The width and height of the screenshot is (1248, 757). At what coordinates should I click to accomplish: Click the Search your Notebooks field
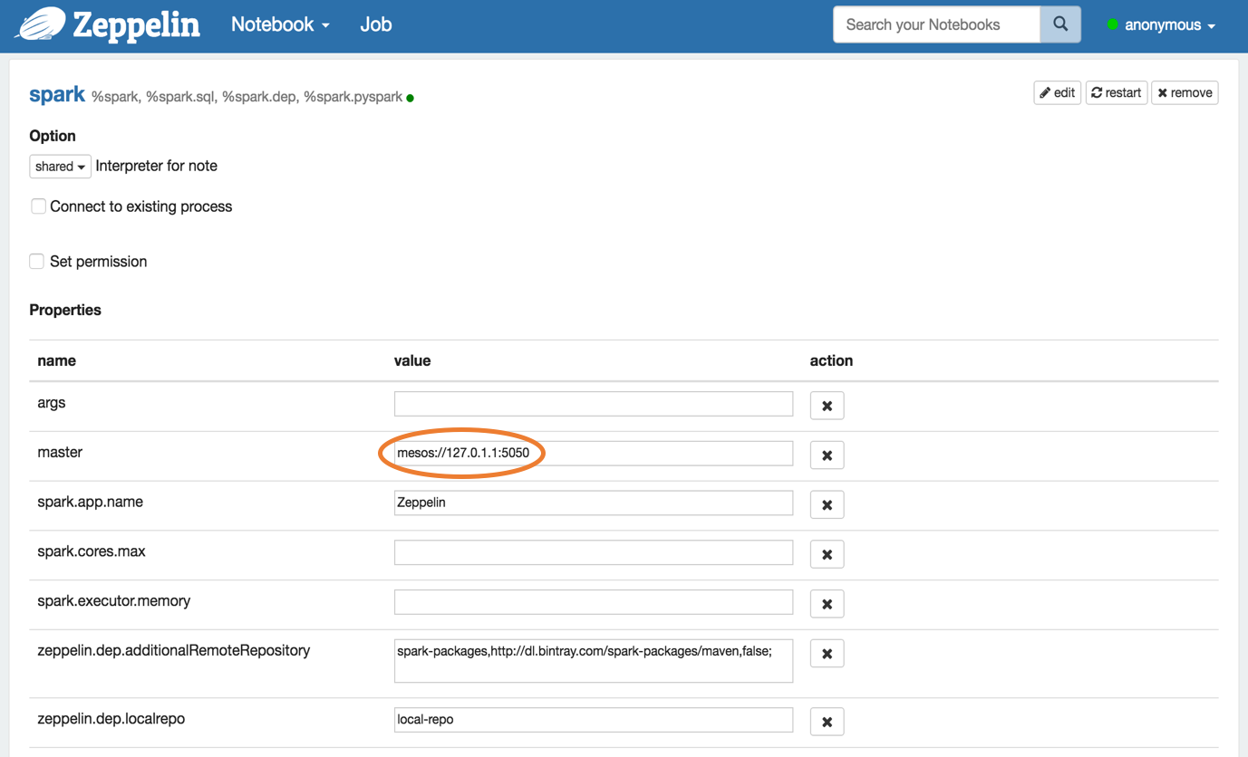tap(935, 24)
